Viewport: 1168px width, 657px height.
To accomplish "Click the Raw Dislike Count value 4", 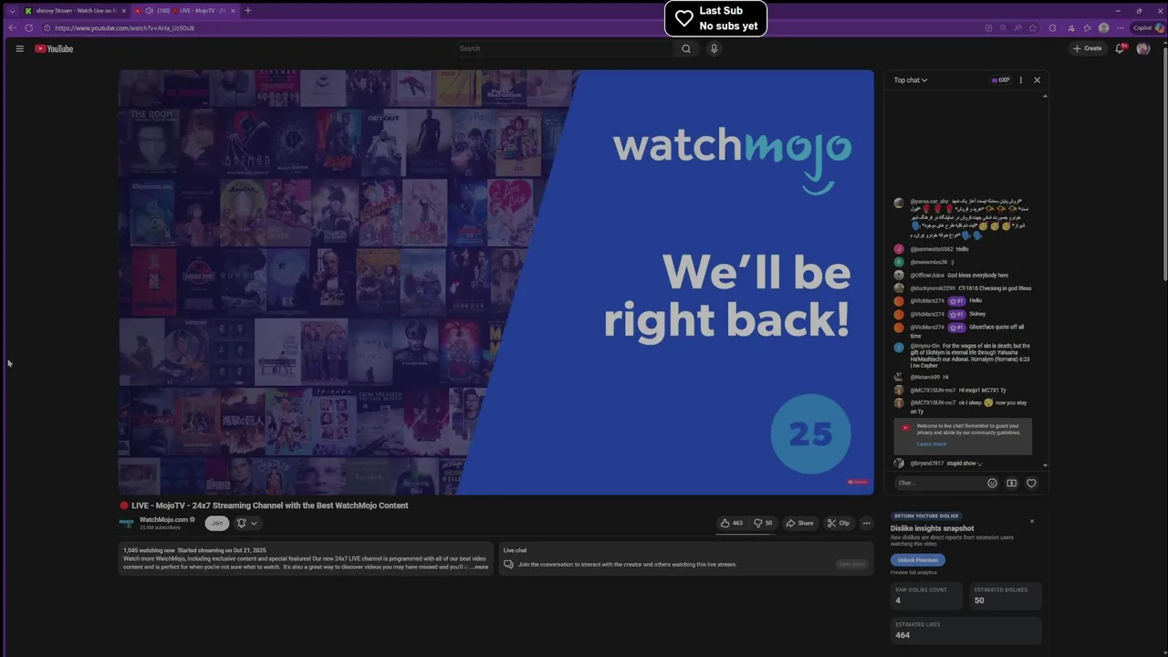I will click(898, 600).
